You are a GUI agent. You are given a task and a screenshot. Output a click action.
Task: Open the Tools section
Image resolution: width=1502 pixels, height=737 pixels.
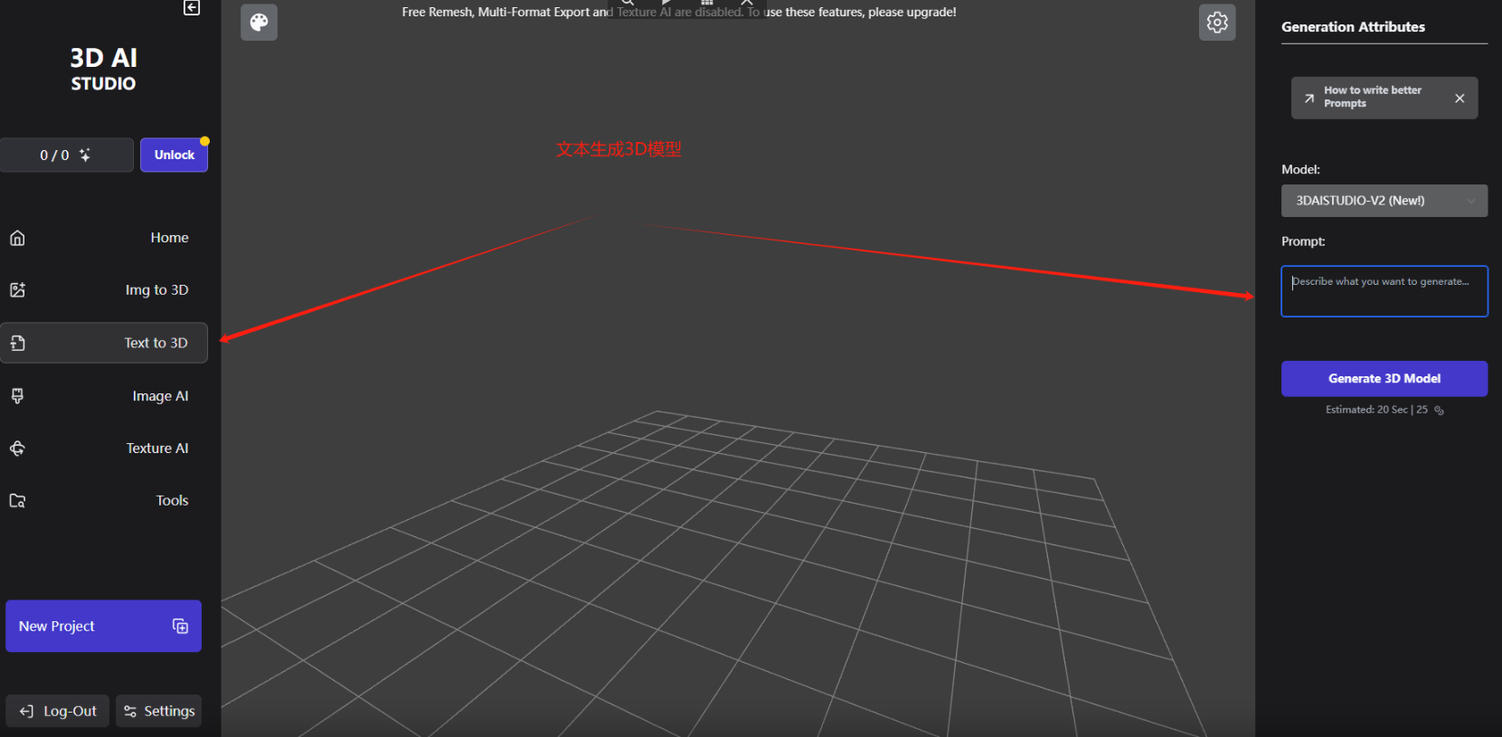[x=104, y=501]
